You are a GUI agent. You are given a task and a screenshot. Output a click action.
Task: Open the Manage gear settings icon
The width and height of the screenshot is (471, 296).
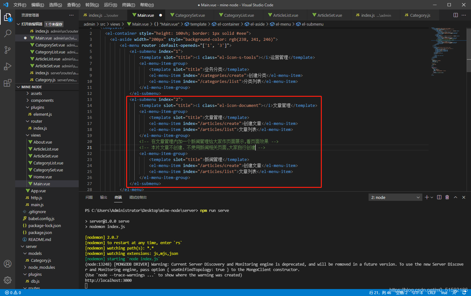coord(8,280)
